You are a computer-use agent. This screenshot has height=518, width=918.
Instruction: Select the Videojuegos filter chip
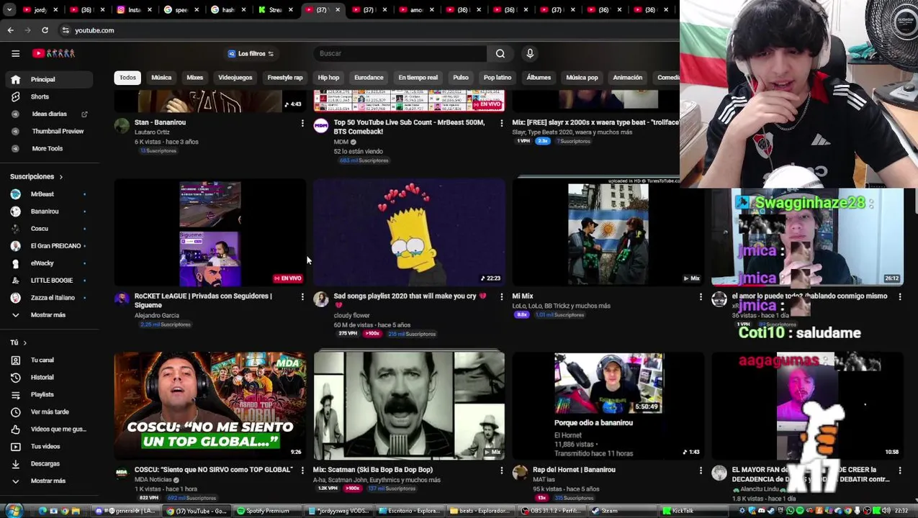click(235, 78)
